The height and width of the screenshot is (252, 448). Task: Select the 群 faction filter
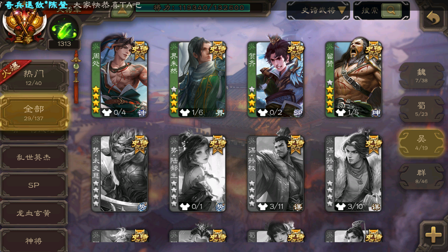click(x=421, y=177)
